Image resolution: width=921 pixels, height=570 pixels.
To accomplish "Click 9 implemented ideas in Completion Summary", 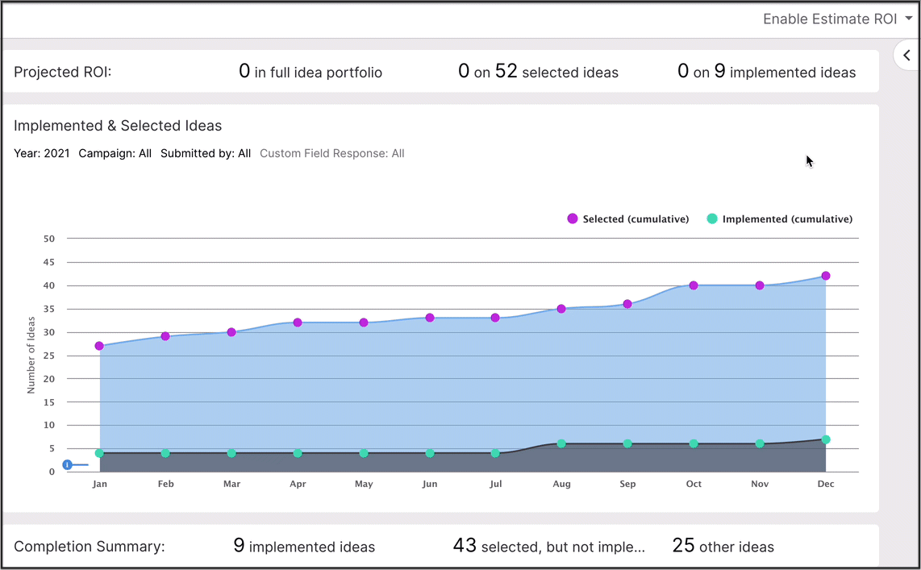I will 304,546.
